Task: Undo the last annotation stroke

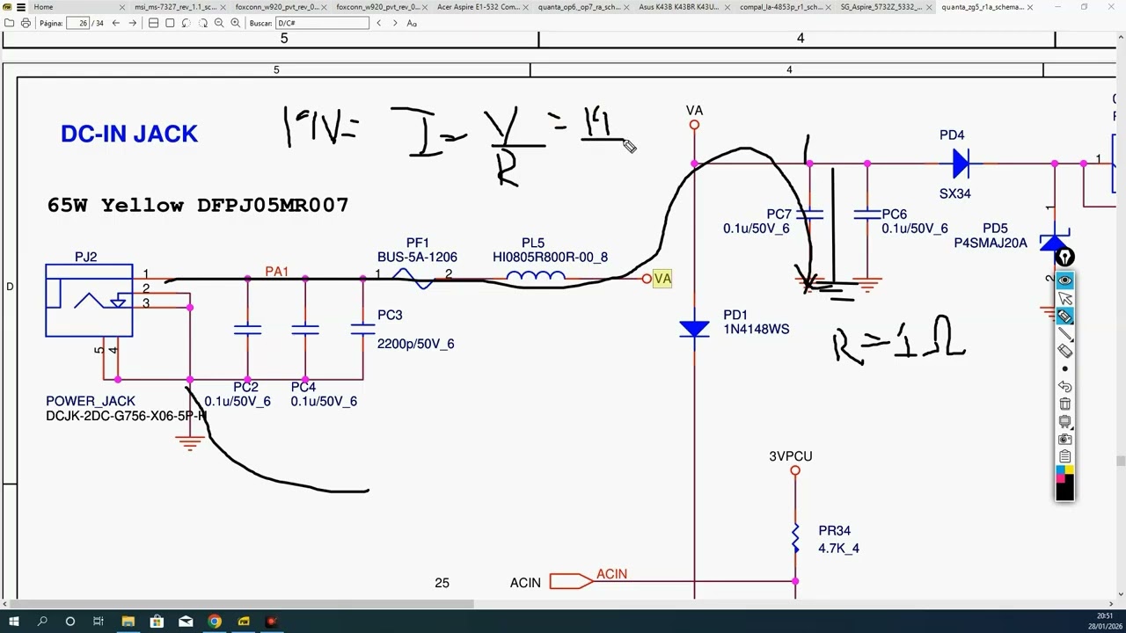Action: tap(1064, 387)
